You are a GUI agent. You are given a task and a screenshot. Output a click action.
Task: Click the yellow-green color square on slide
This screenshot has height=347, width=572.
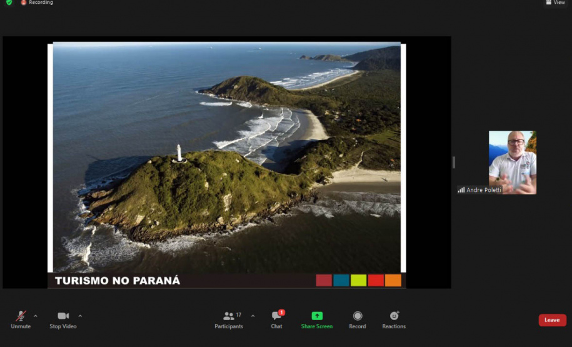359,280
